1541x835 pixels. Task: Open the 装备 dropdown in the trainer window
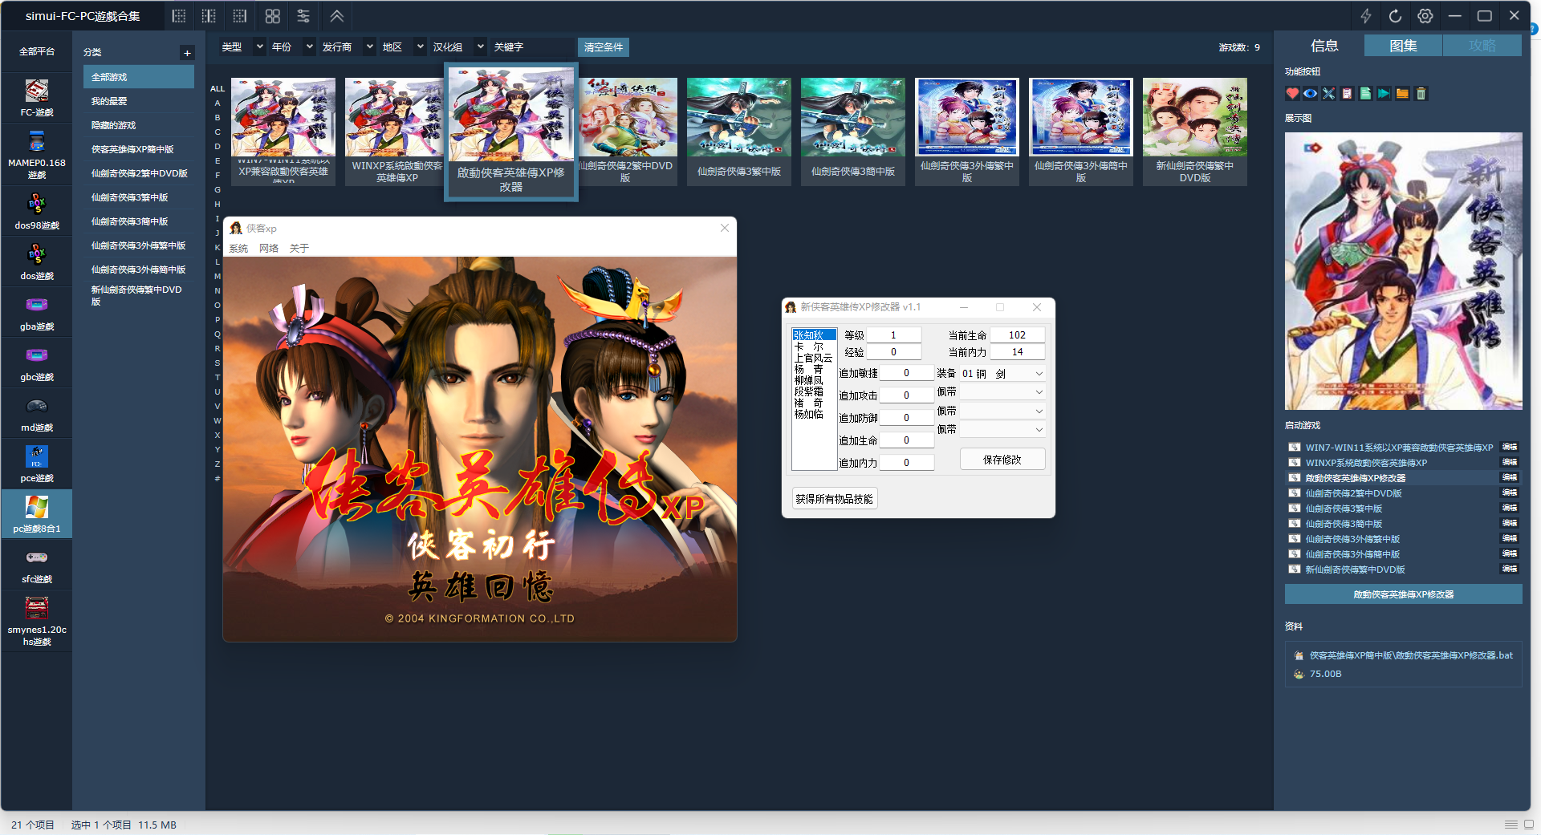(x=1039, y=372)
